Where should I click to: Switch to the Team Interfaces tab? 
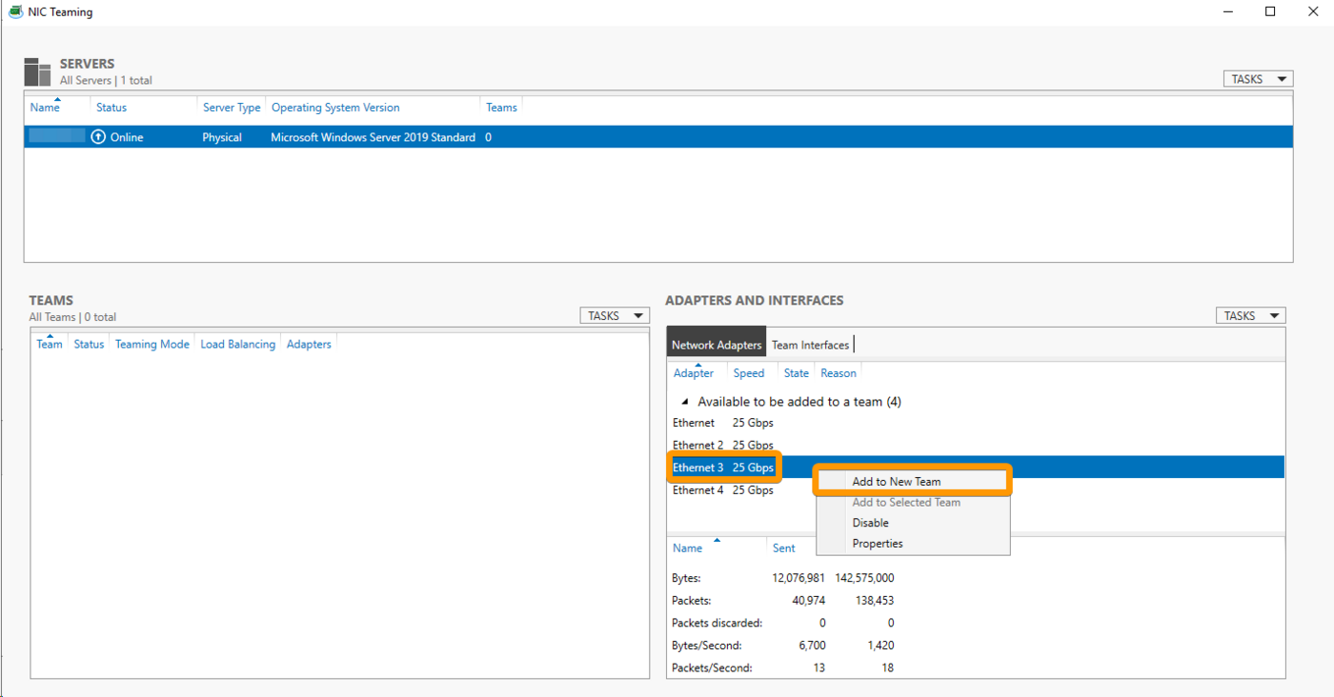click(810, 345)
